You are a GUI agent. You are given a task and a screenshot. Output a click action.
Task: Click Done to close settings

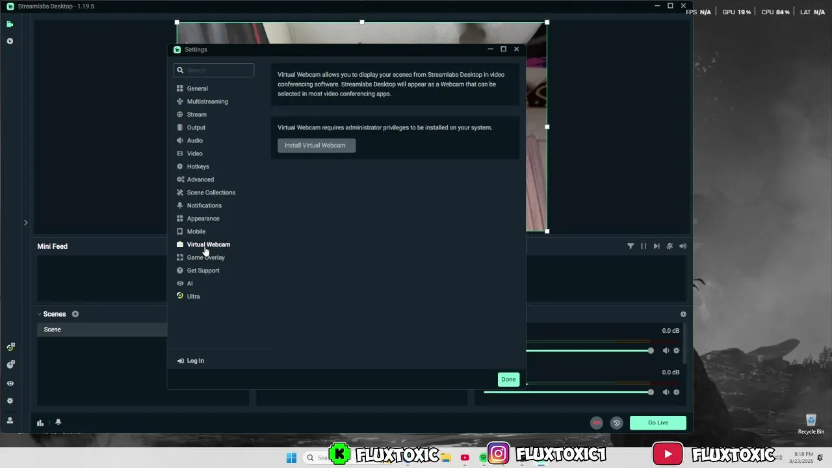coord(508,380)
